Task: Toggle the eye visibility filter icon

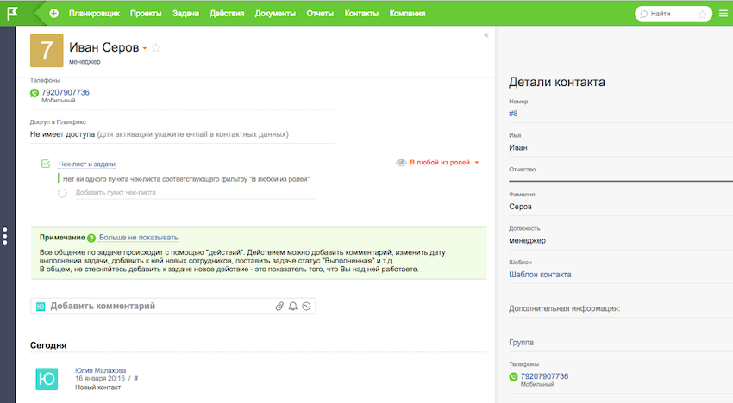Action: coord(400,162)
